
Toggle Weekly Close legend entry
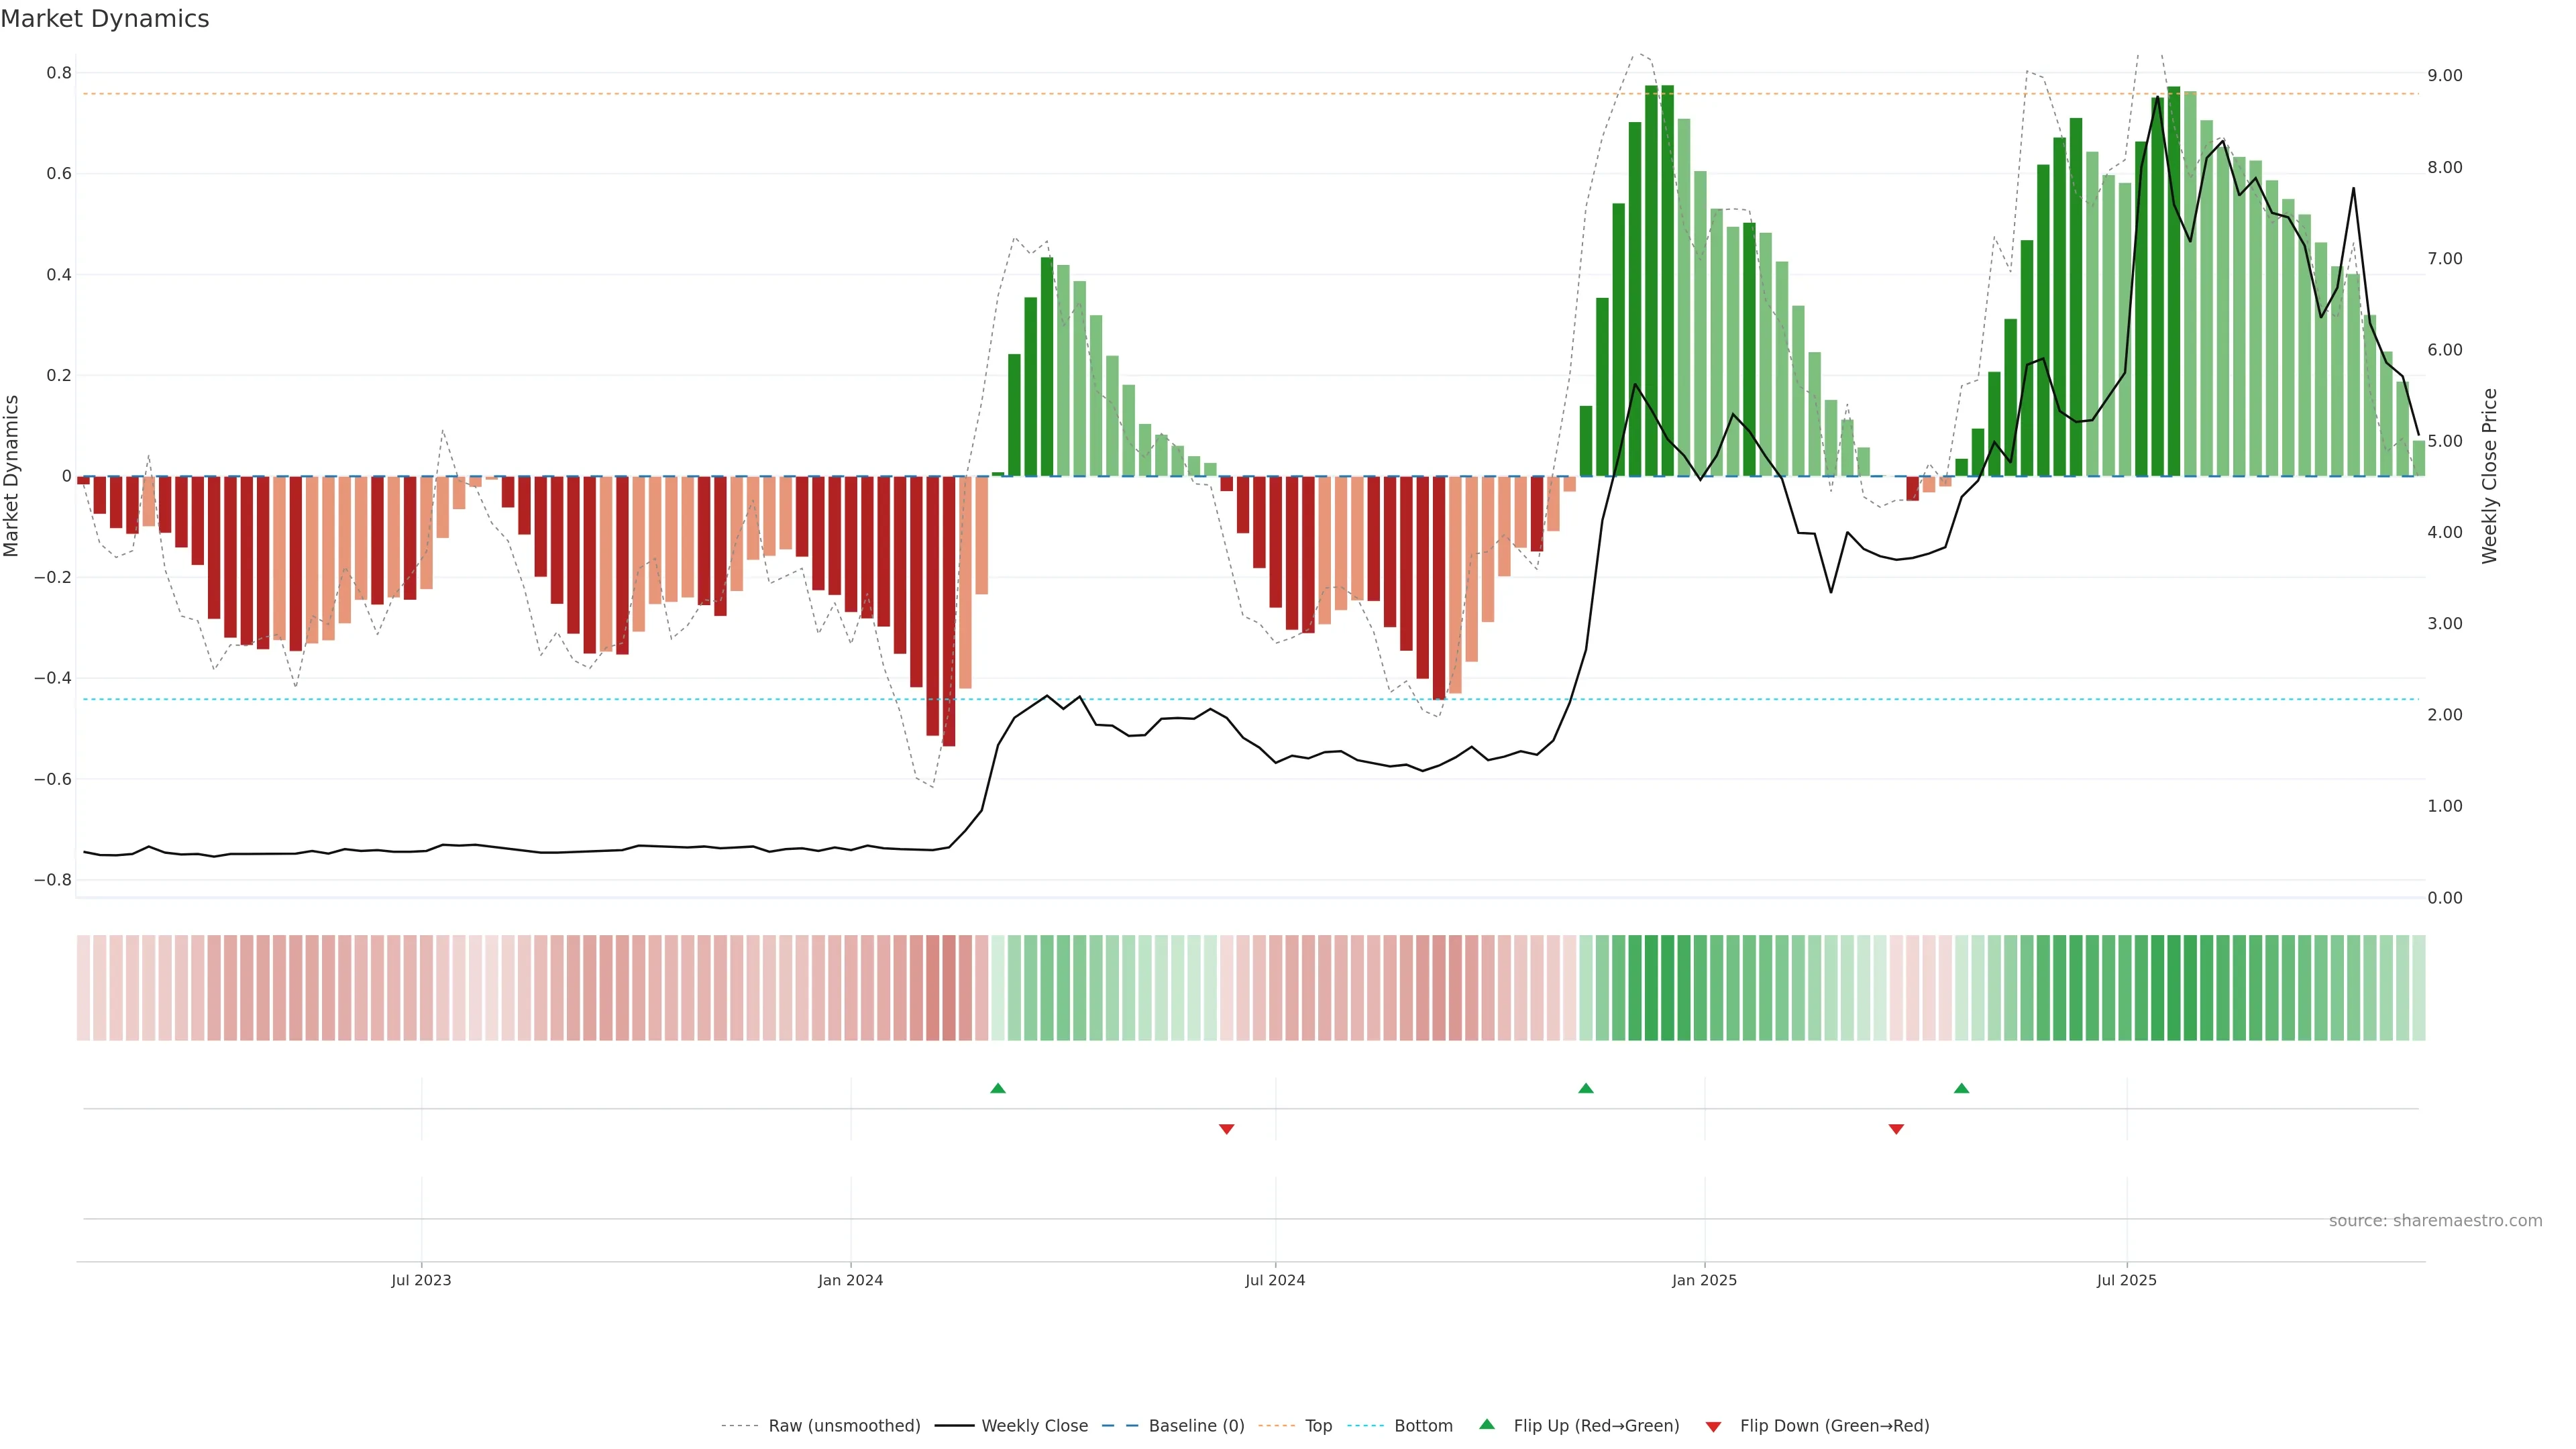tap(1034, 1425)
